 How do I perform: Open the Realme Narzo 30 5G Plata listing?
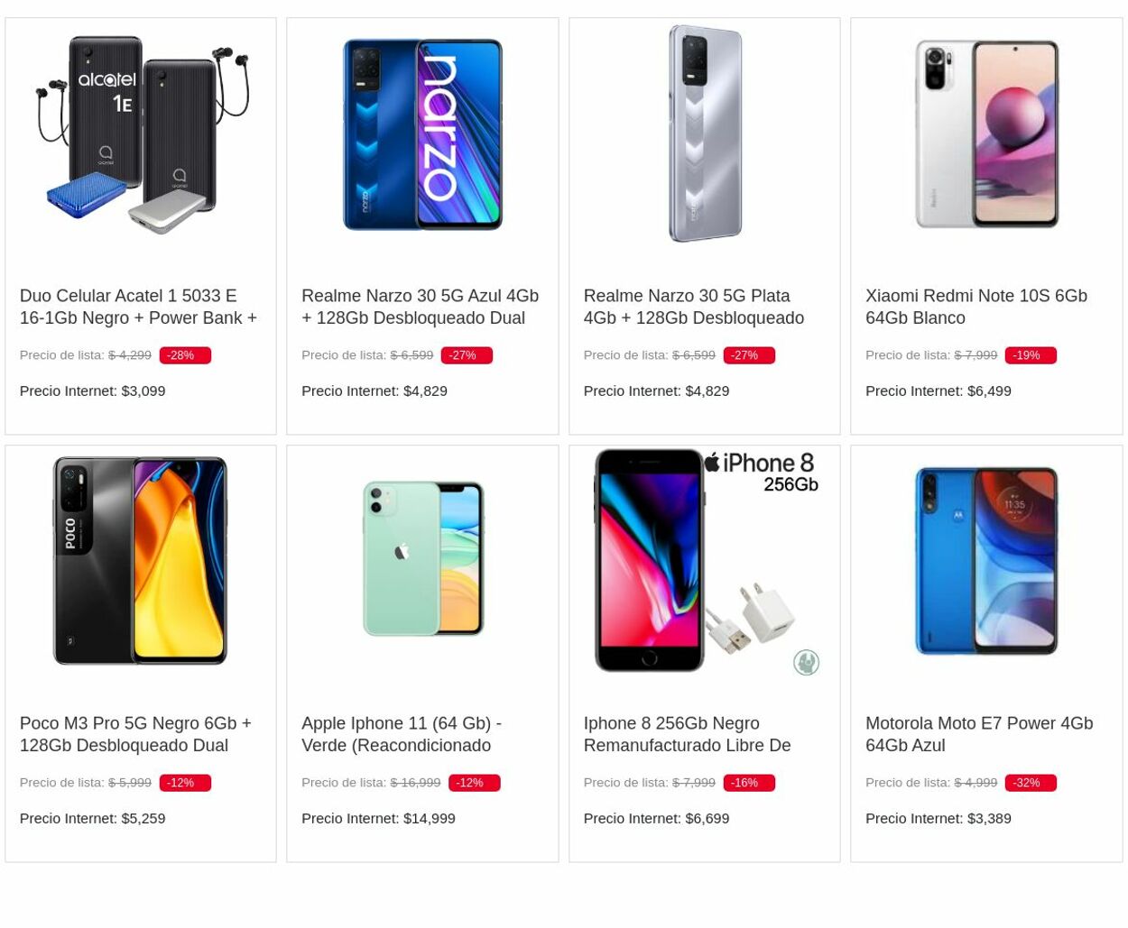pos(693,307)
